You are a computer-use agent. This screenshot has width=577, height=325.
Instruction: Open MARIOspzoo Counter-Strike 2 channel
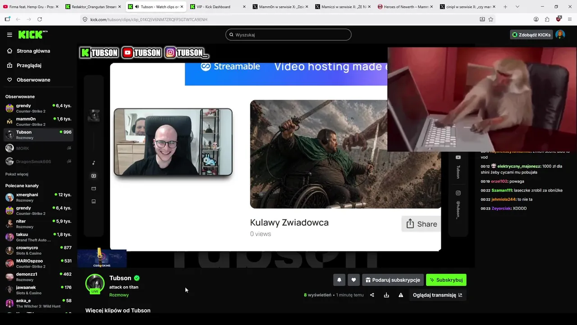38,264
